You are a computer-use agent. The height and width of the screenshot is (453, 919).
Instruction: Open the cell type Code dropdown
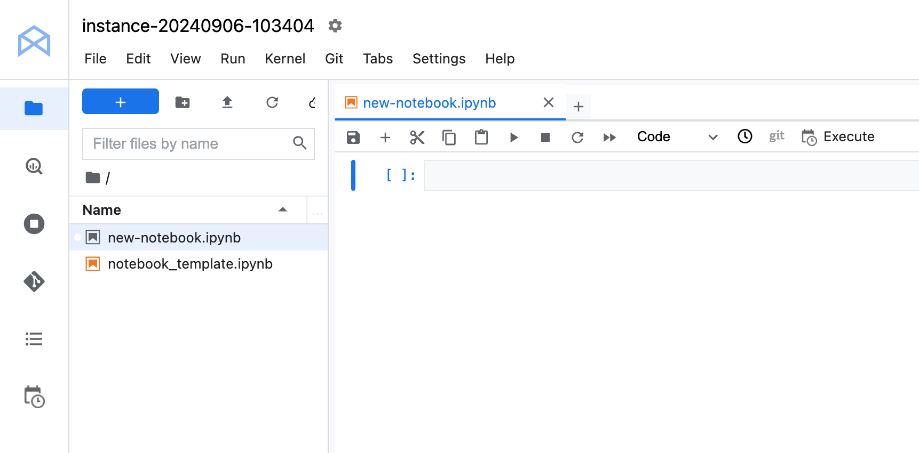click(x=678, y=137)
